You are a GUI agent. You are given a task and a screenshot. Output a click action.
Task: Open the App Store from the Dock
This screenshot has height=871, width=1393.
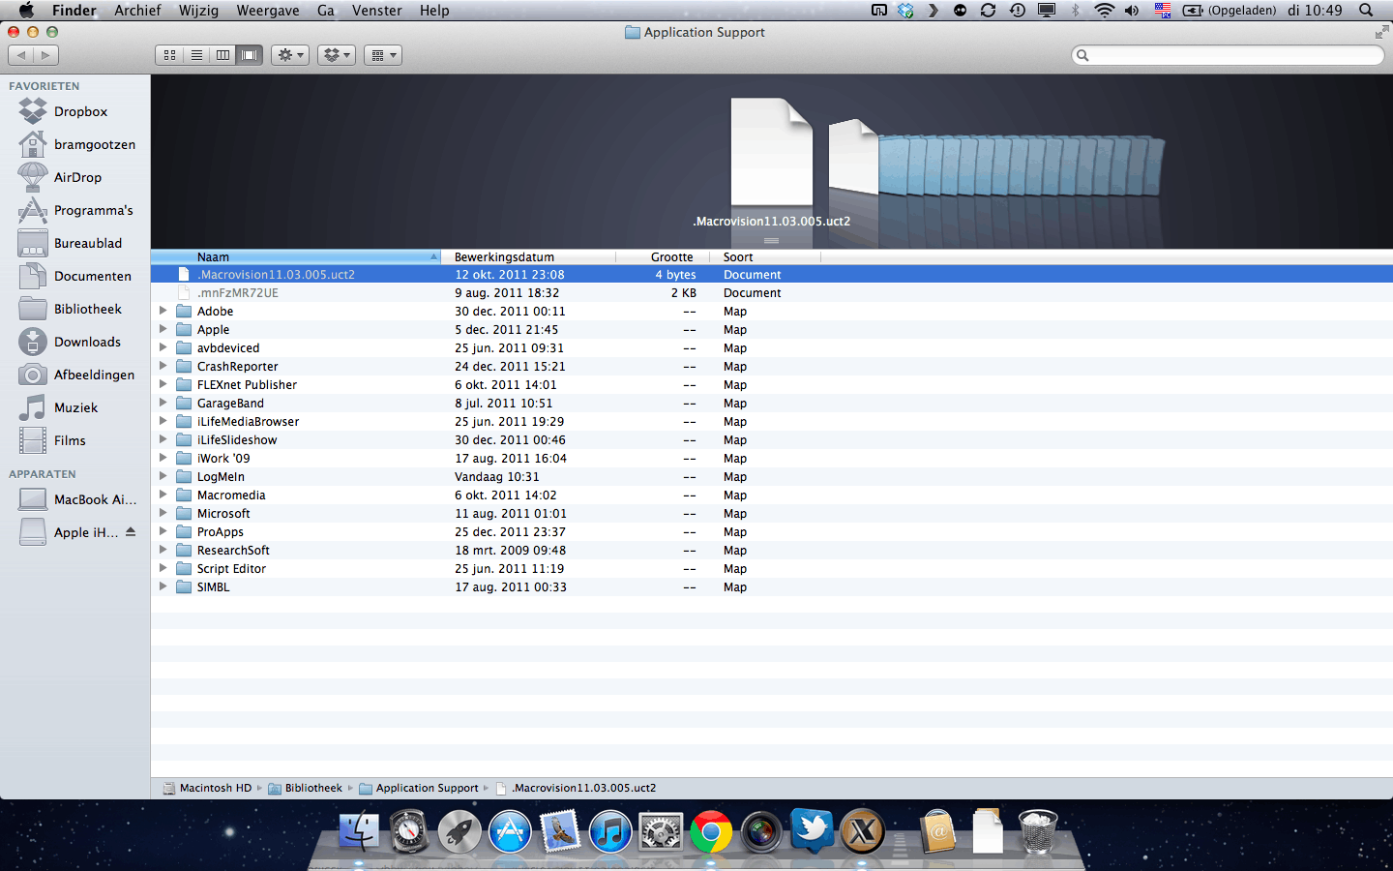point(510,831)
